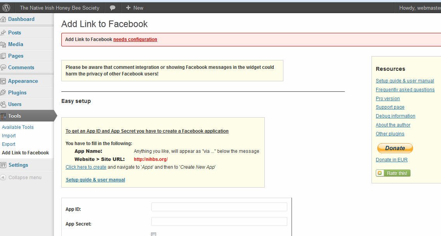Open the Support page link
441x236 pixels.
[x=390, y=107]
